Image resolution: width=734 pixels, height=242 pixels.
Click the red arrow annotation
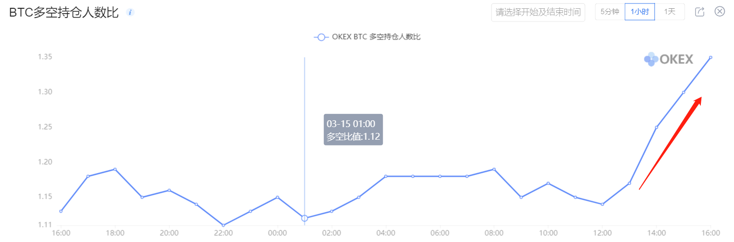(x=670, y=143)
